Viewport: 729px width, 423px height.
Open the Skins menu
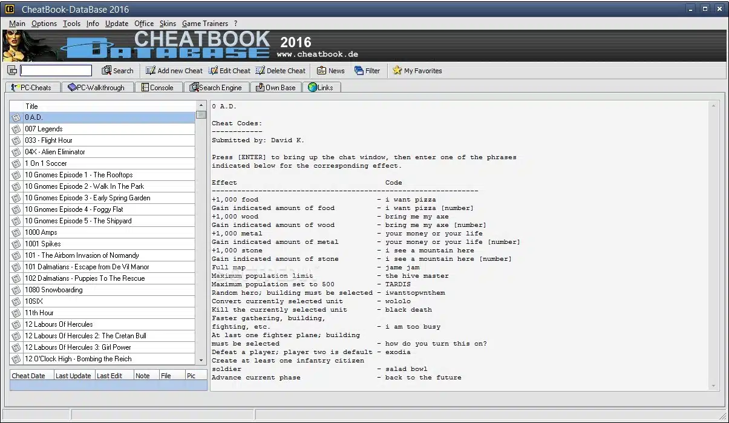pos(168,24)
